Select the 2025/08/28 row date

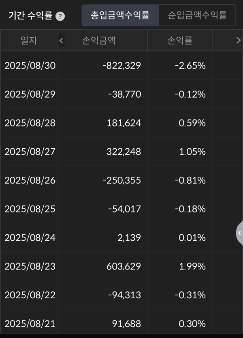pos(30,123)
